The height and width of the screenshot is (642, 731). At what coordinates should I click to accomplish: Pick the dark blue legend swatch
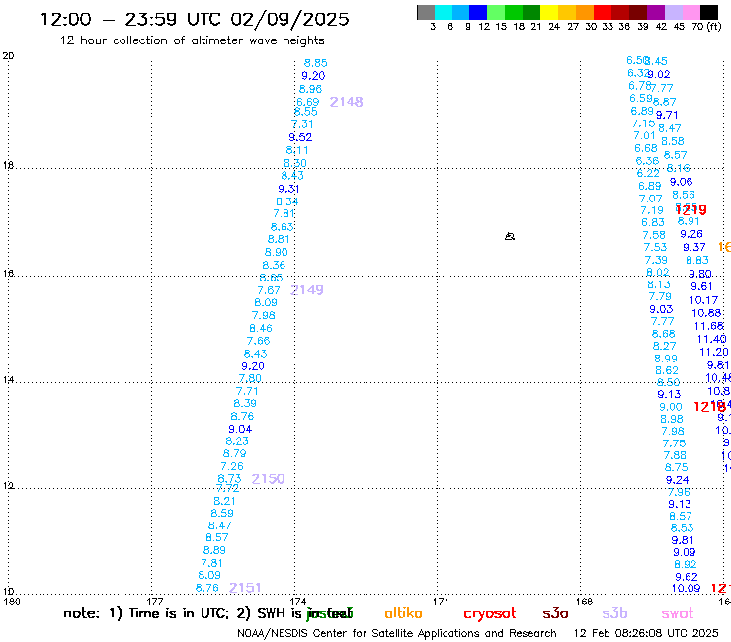pos(478,12)
